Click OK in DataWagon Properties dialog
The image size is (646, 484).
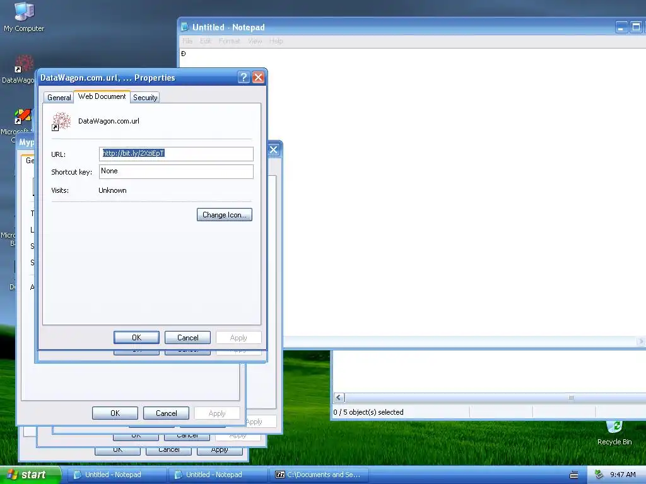[136, 338]
